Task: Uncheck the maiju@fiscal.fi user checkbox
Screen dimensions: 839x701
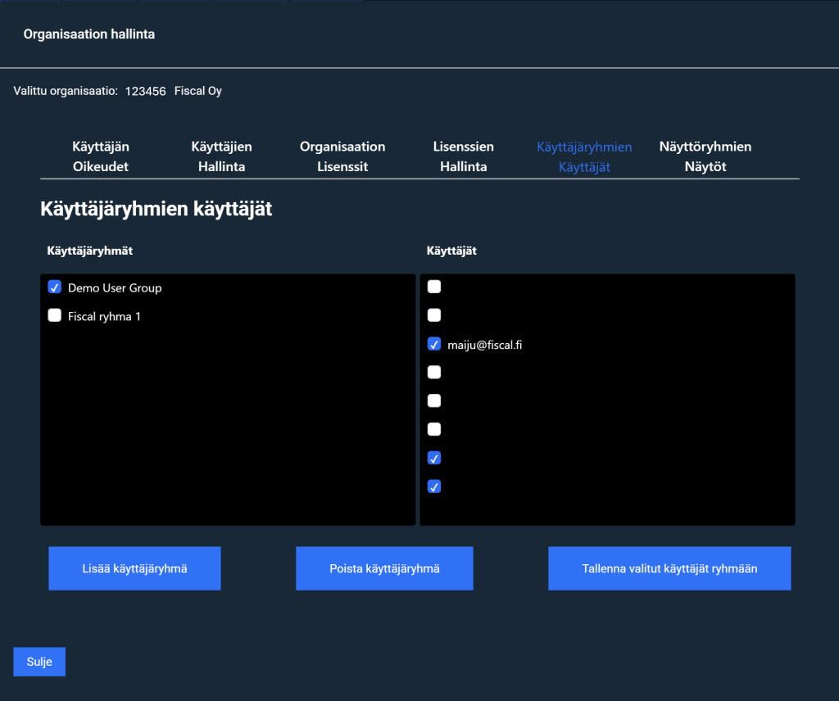Action: 434,345
